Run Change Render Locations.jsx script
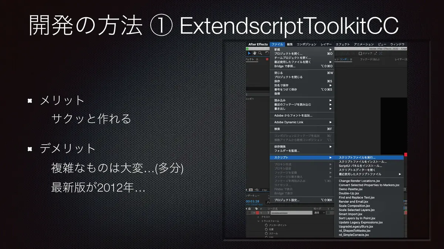Image resolution: width=444 pixels, height=249 pixels. click(x=369, y=181)
